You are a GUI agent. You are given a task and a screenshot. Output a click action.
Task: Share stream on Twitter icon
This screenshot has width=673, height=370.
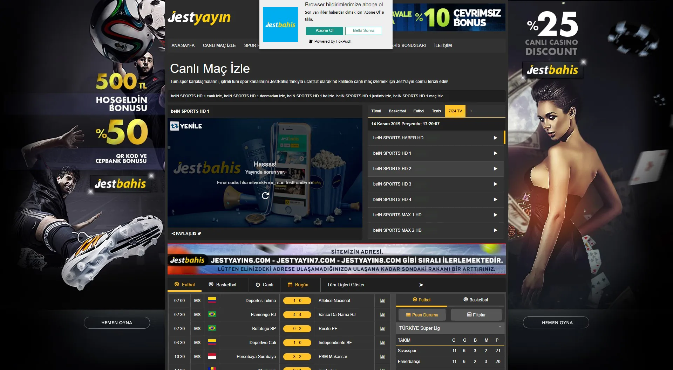(x=199, y=233)
